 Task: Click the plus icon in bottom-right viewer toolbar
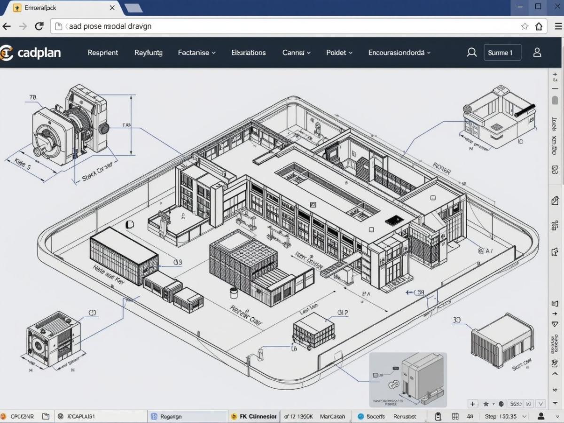click(473, 404)
